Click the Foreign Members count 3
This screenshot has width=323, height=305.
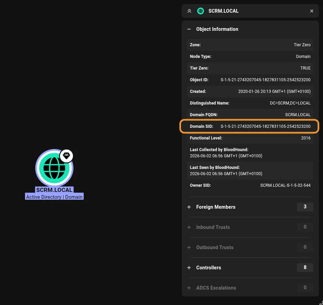(x=305, y=207)
